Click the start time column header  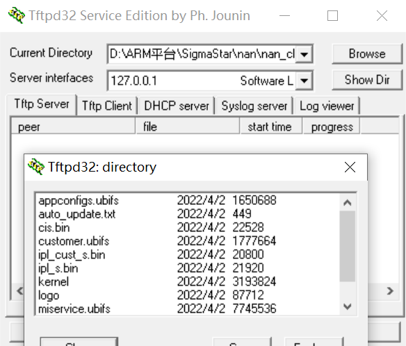click(x=271, y=126)
